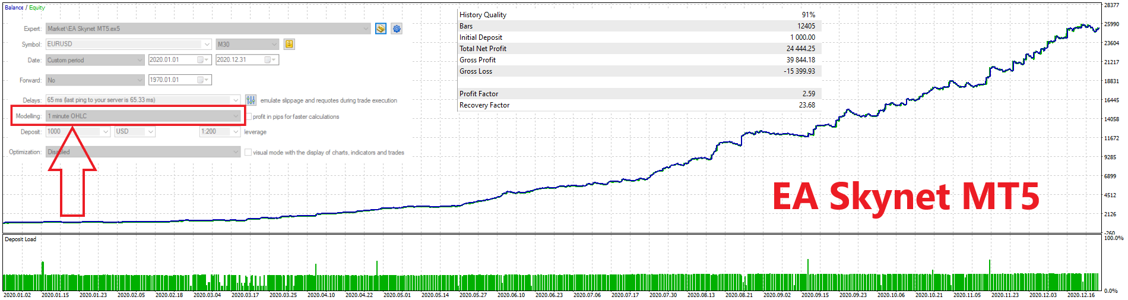
Task: Open the USD currency dropdown
Action: tap(135, 131)
